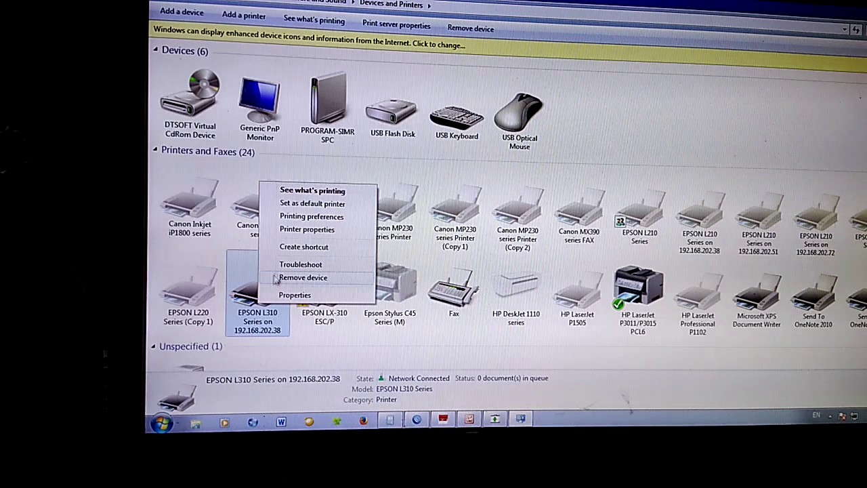The image size is (867, 488).
Task: Open Printing preferences from context menu
Action: (x=312, y=216)
